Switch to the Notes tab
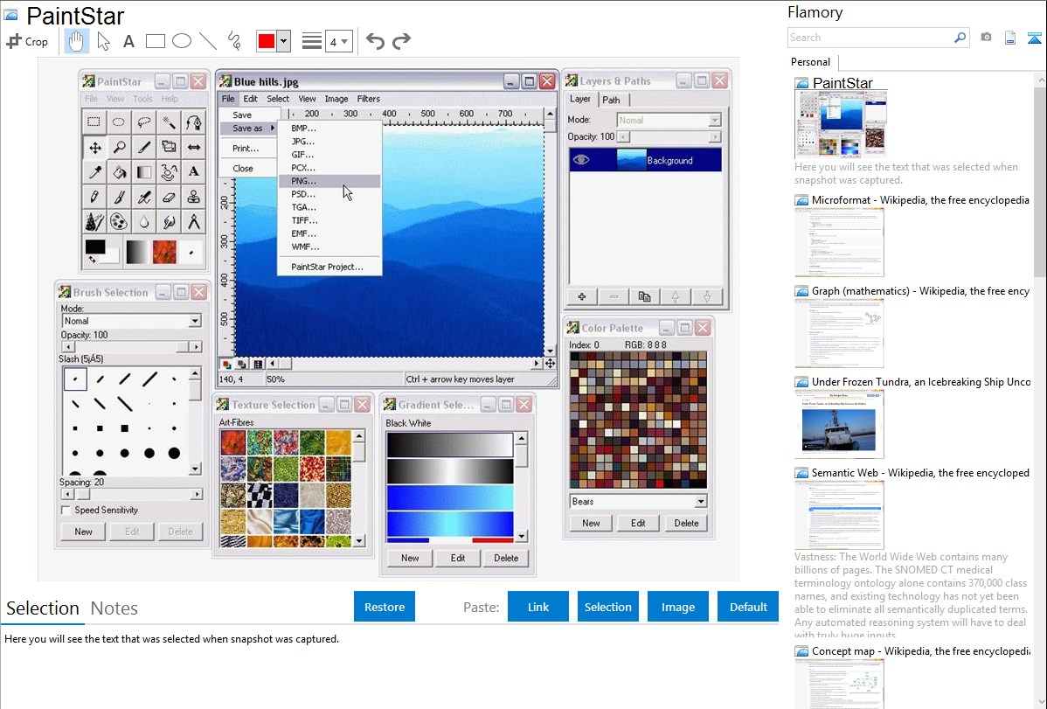 coord(114,608)
